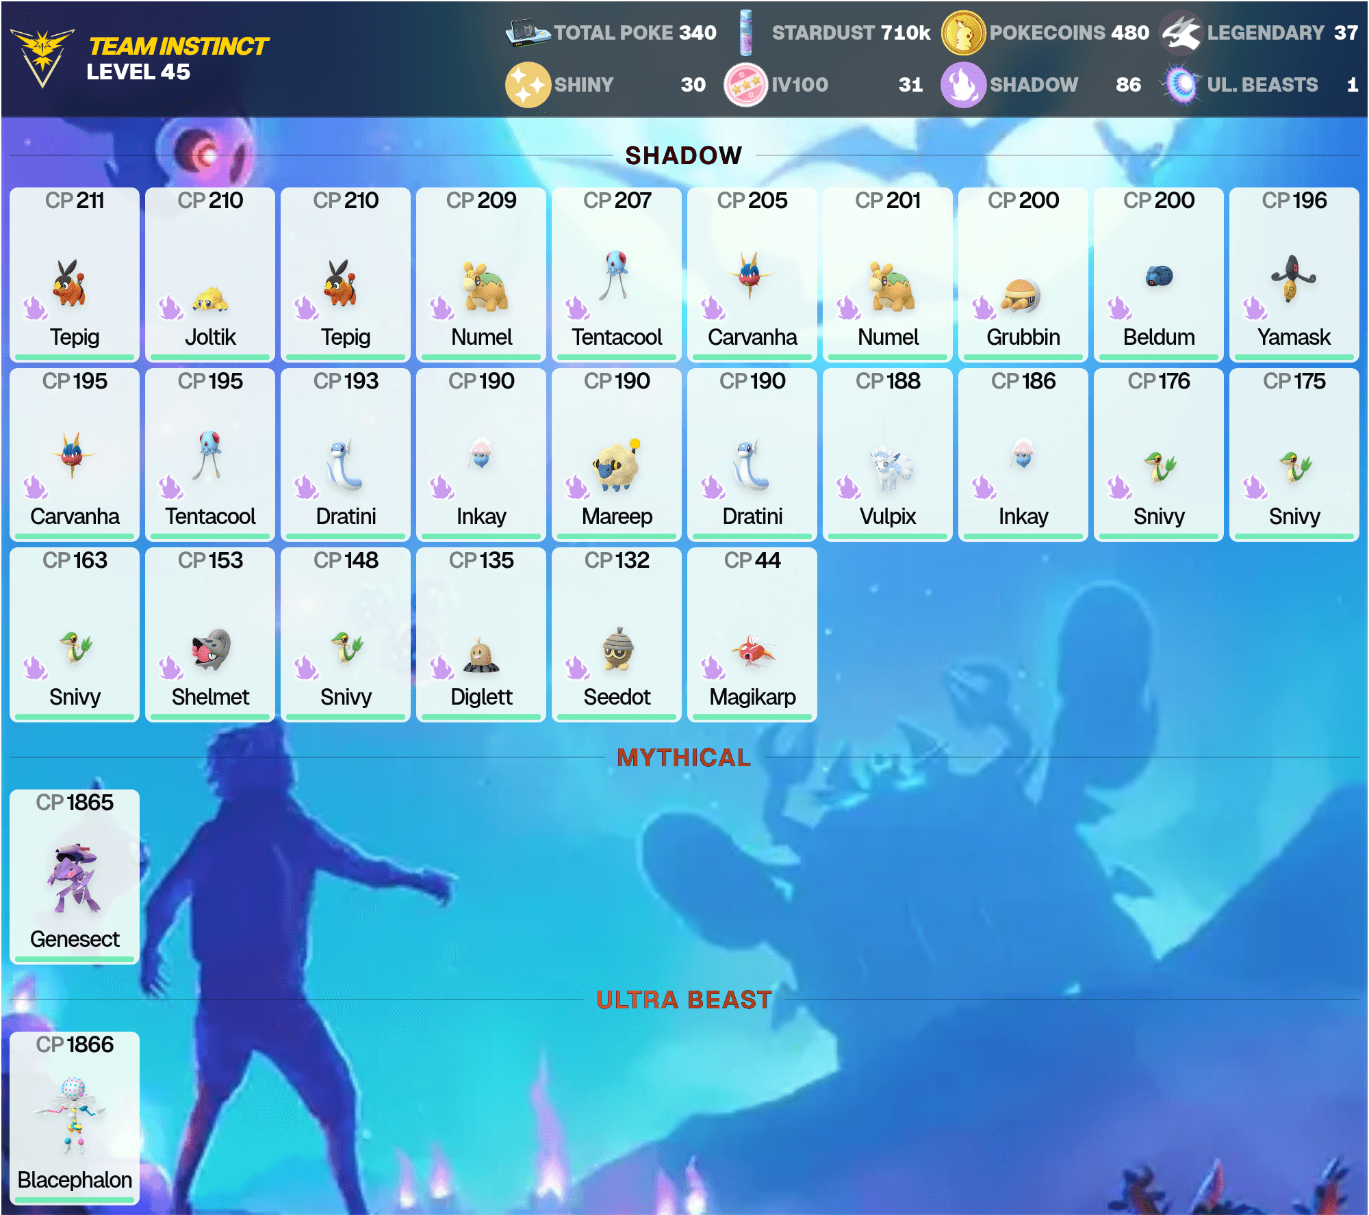1369x1215 pixels.
Task: Select the Genesect mythical card
Action: 75,876
